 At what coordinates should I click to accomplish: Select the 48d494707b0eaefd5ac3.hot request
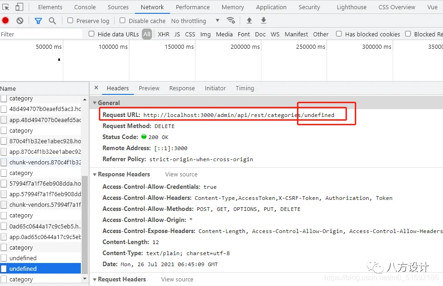pyautogui.click(x=41, y=109)
